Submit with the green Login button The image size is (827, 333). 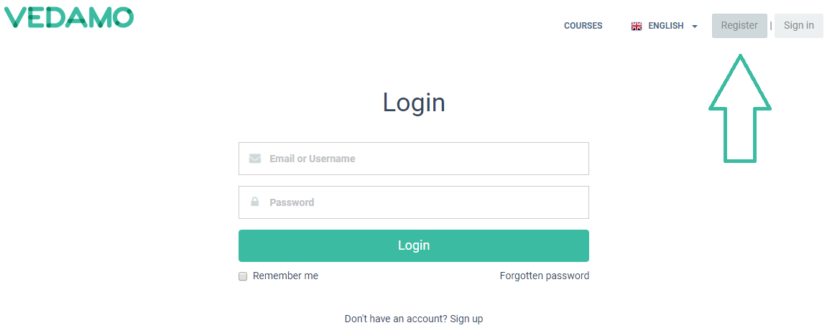414,245
